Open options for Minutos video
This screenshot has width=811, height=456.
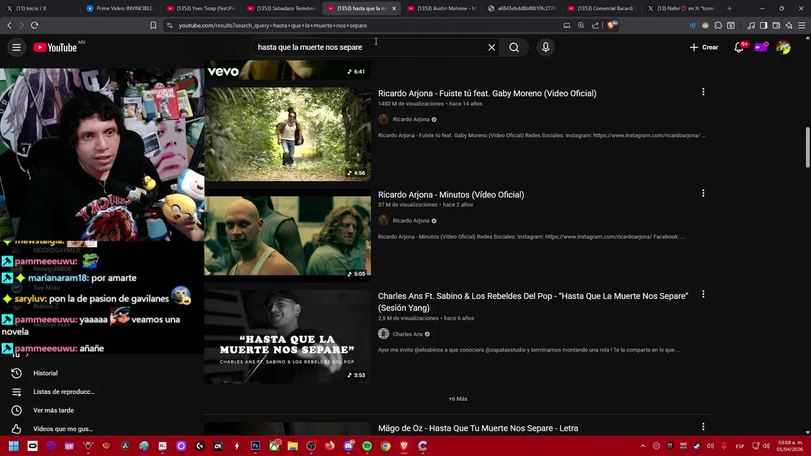[703, 194]
